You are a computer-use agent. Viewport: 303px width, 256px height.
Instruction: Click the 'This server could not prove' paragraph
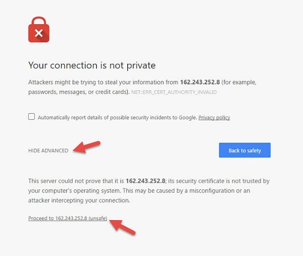coord(149,190)
